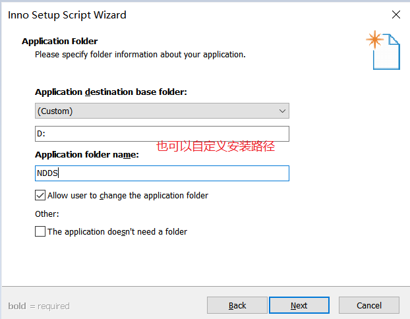Click the Application folder name label
Image resolution: width=410 pixels, height=319 pixels.
[x=87, y=154]
